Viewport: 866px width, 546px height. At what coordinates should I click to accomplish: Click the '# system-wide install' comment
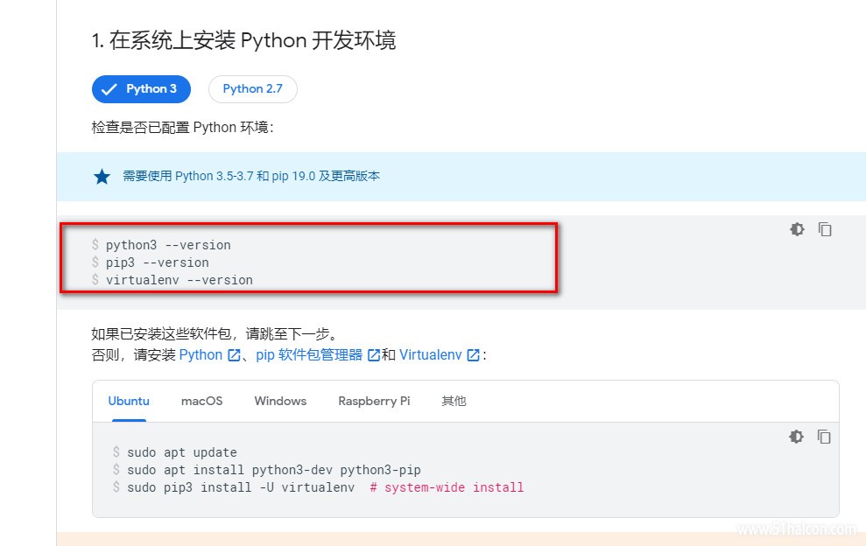pos(447,488)
